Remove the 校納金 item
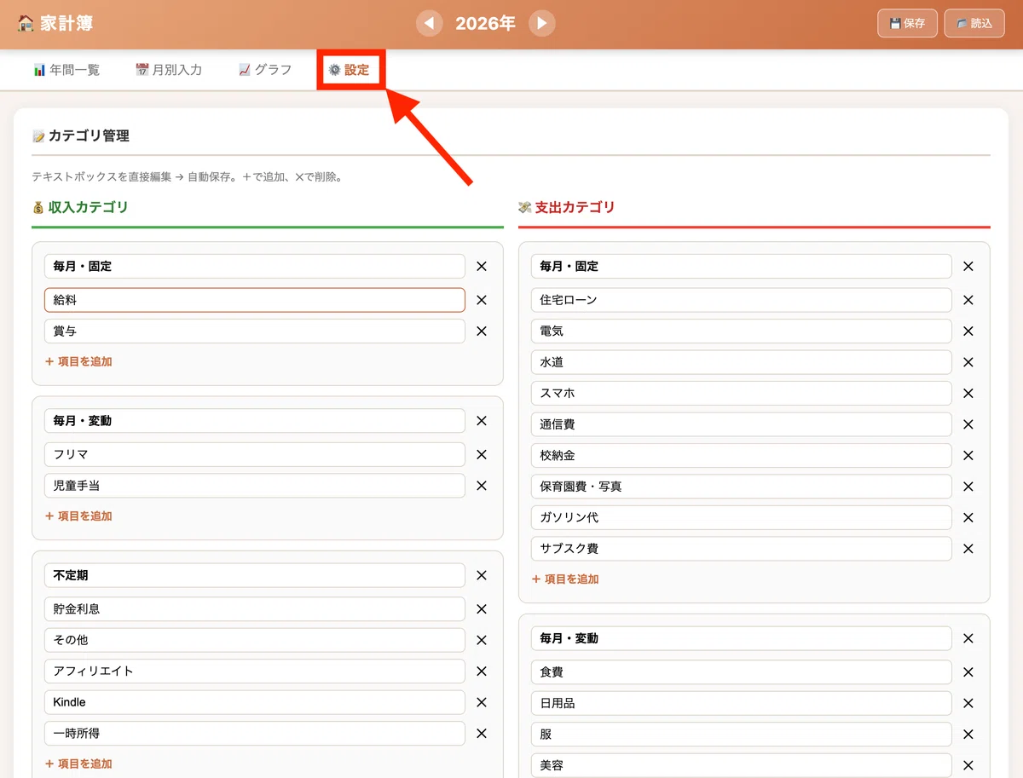The width and height of the screenshot is (1023, 778). coord(968,456)
